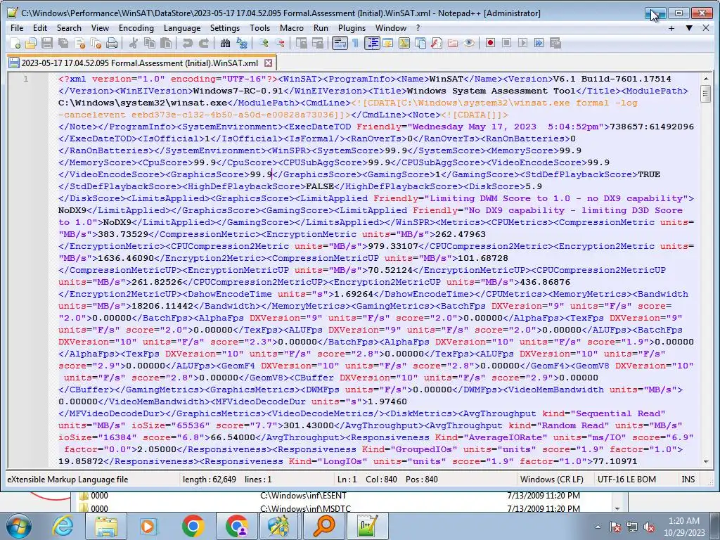Click the Notepad++ taskbar icon
The width and height of the screenshot is (720, 540).
[368, 526]
